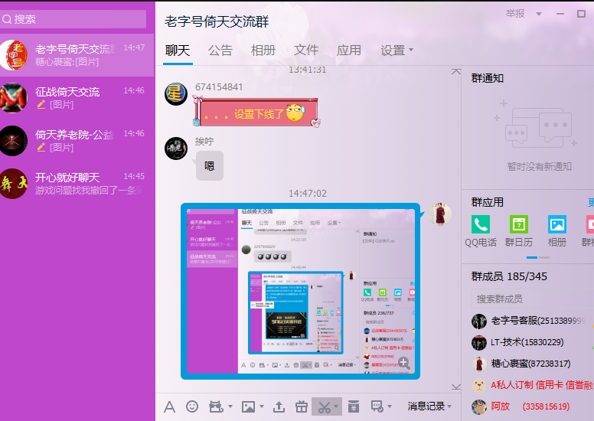Click the red envelope icon
The height and width of the screenshot is (421, 594).
point(354,406)
